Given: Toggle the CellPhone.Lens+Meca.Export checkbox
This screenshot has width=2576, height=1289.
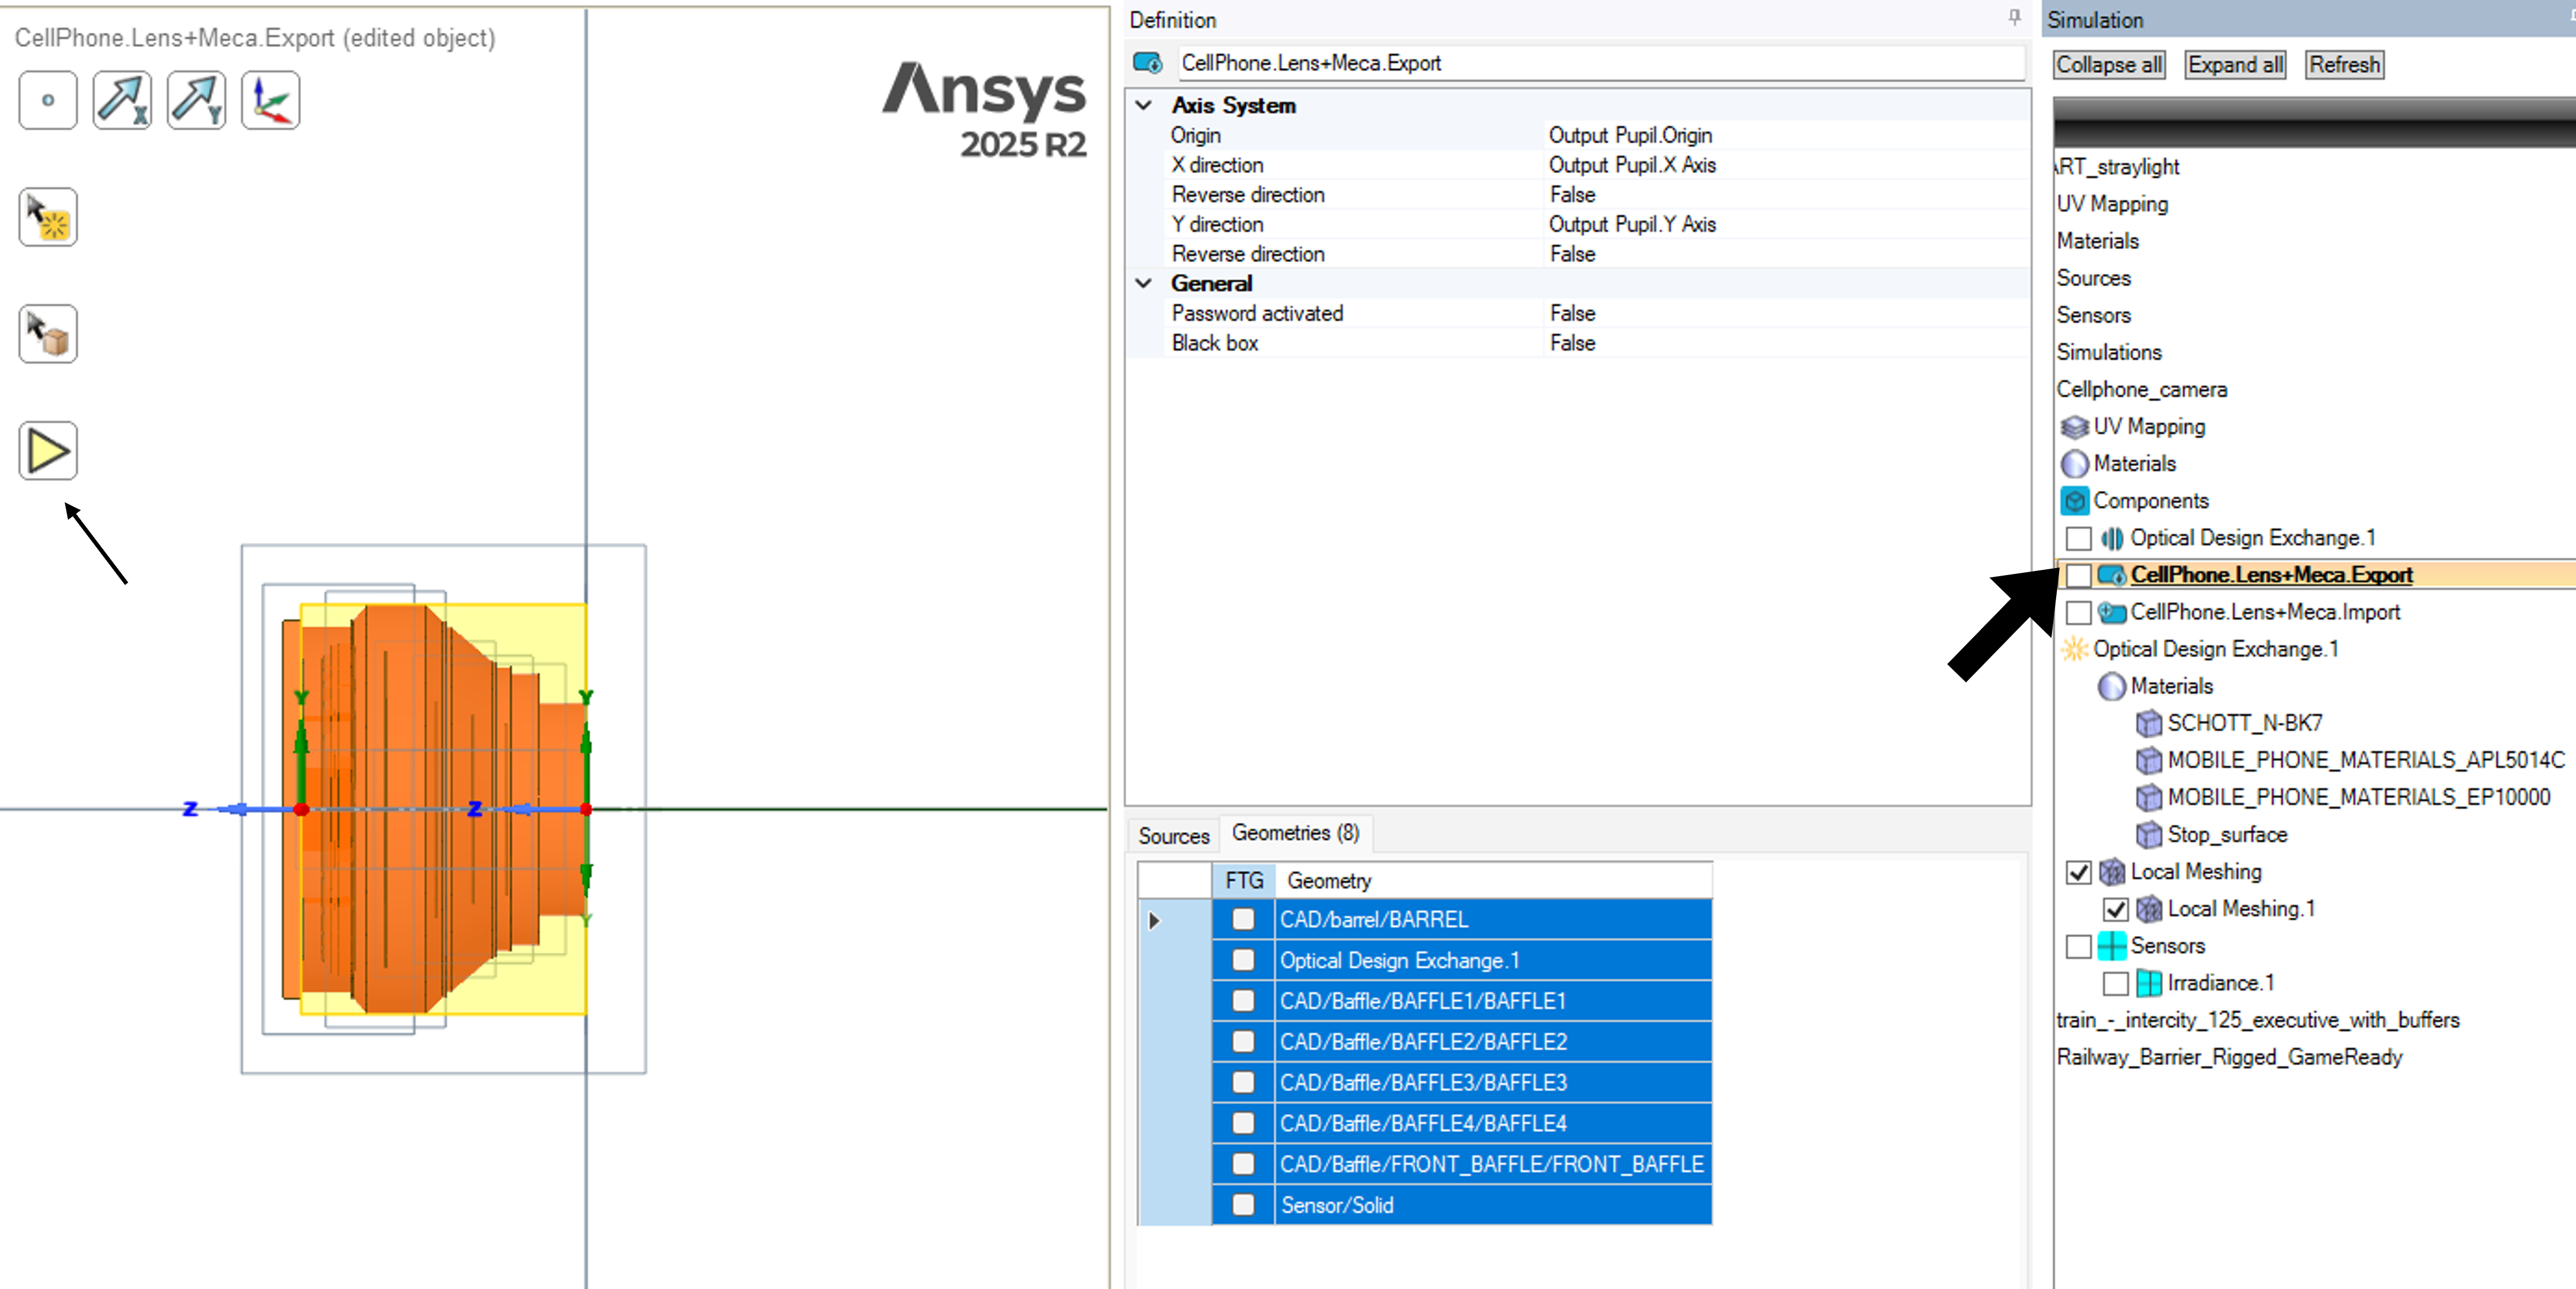Looking at the screenshot, I should coord(2078,575).
